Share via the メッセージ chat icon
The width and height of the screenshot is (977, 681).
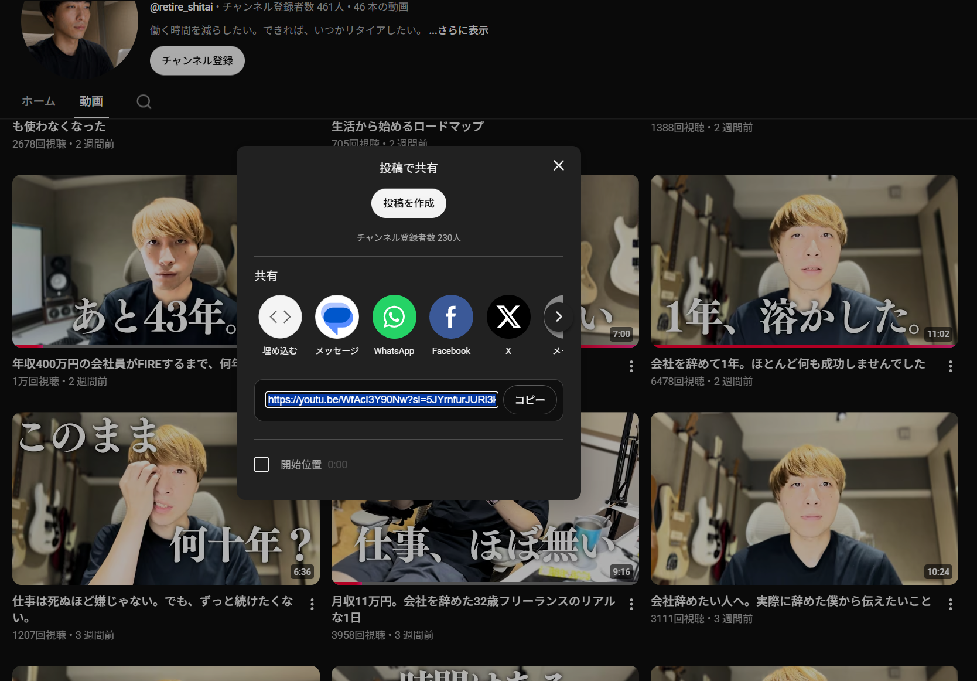[337, 316]
